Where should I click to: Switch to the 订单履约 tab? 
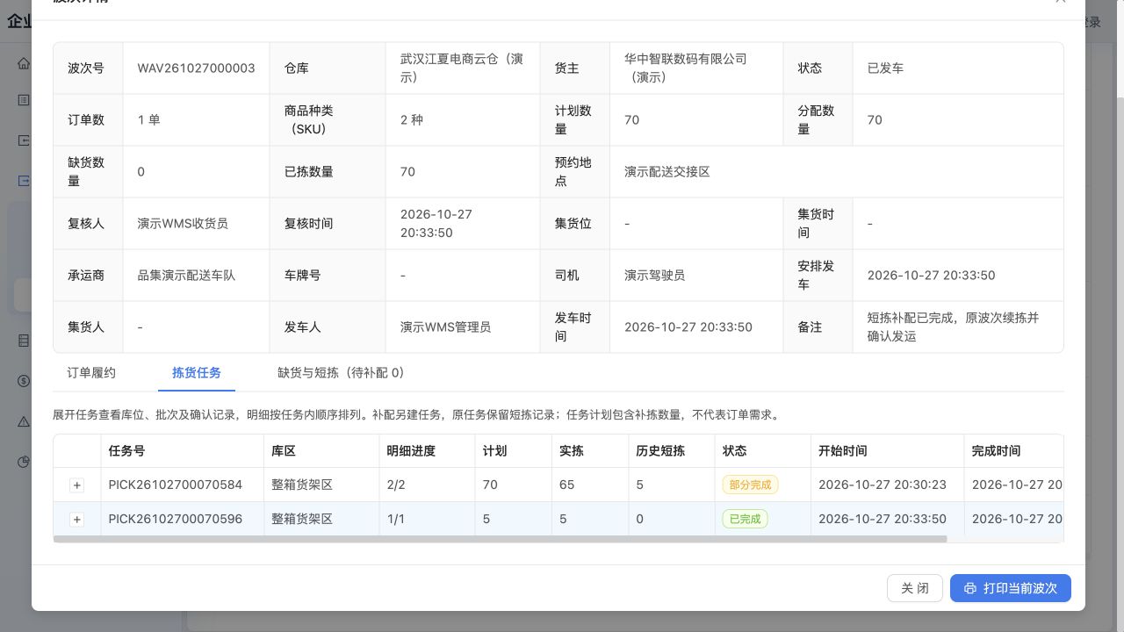91,373
